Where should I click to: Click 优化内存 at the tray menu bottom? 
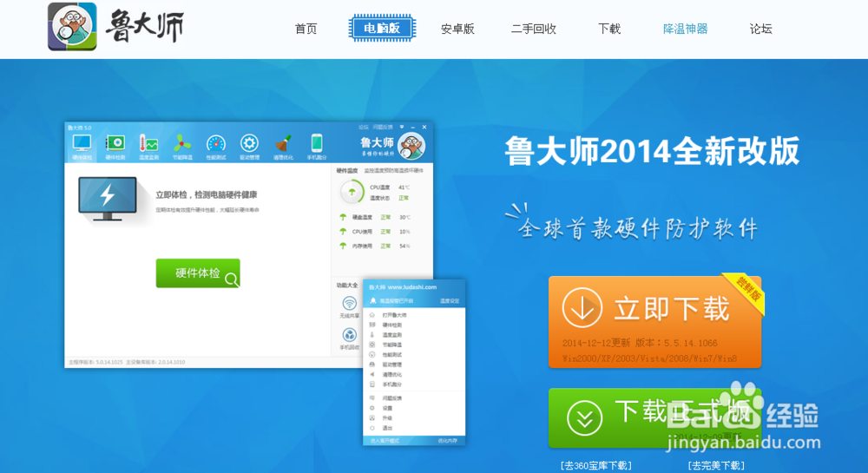point(448,441)
